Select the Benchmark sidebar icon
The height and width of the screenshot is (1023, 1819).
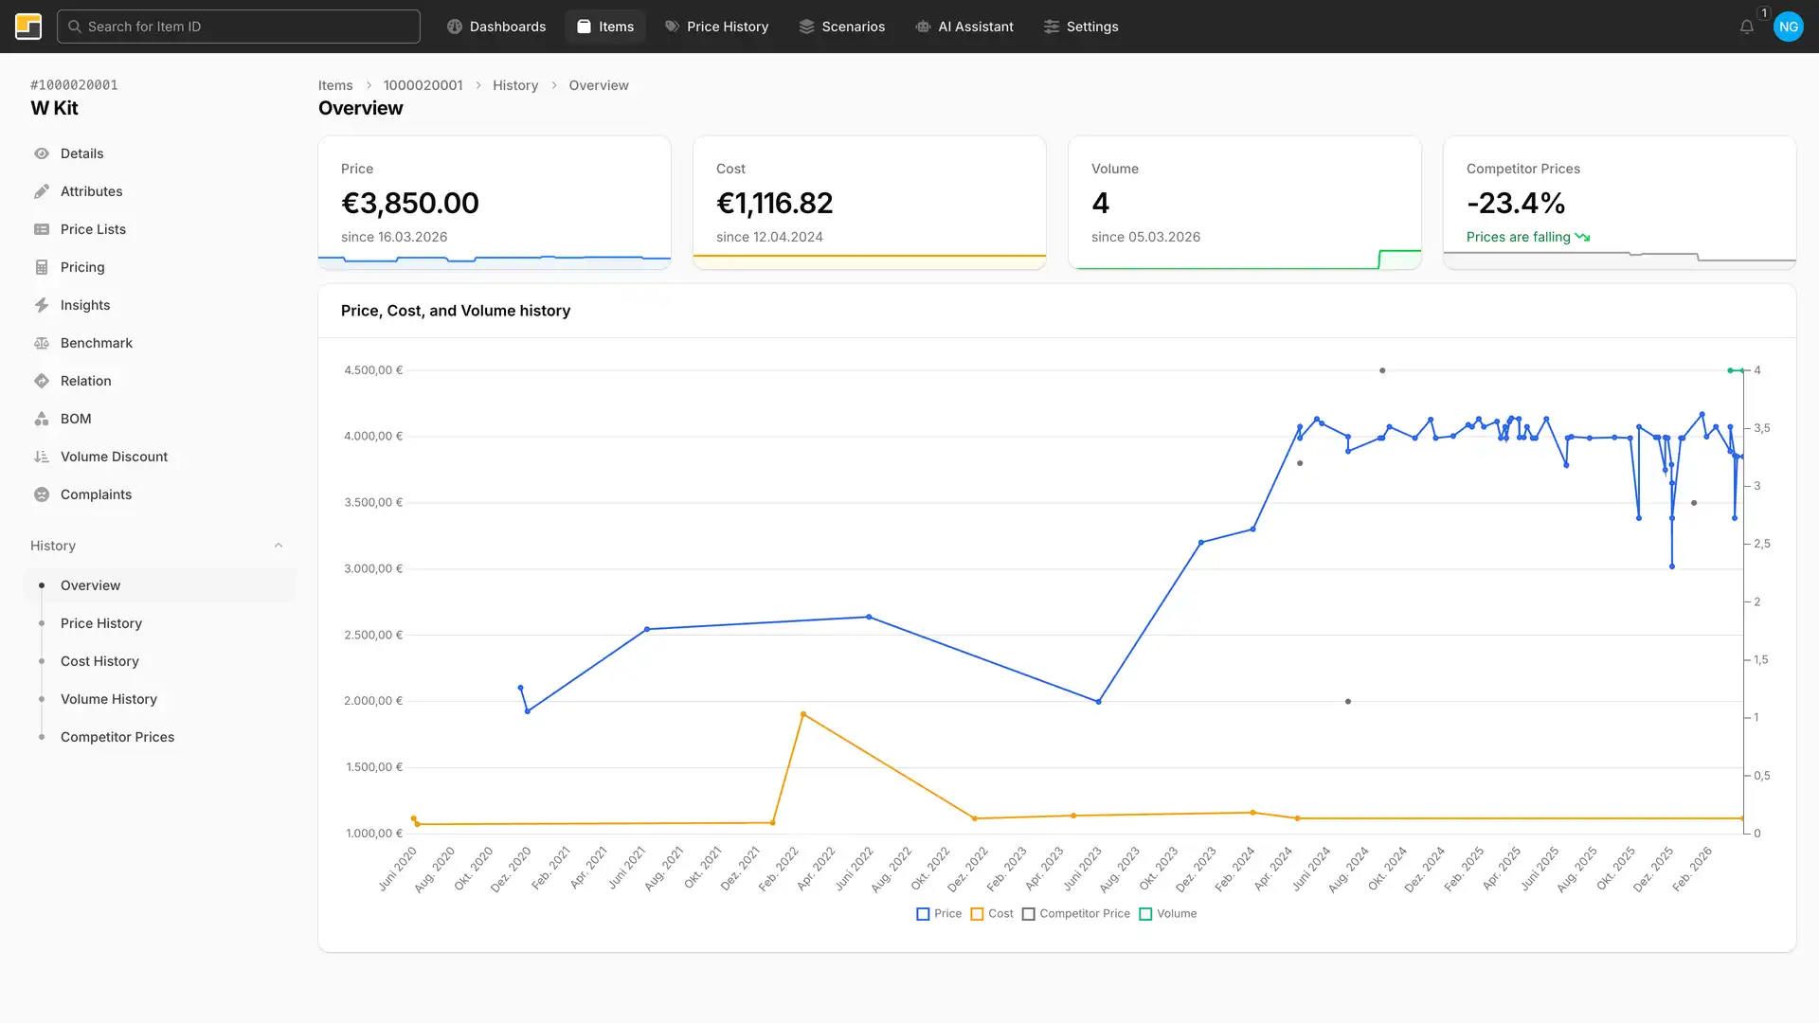[x=42, y=343]
